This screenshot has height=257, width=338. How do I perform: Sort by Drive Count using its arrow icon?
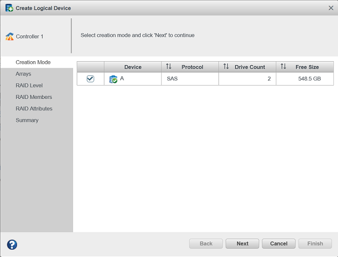click(x=226, y=67)
